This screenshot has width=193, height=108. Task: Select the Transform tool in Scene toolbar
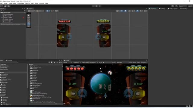click(29, 26)
